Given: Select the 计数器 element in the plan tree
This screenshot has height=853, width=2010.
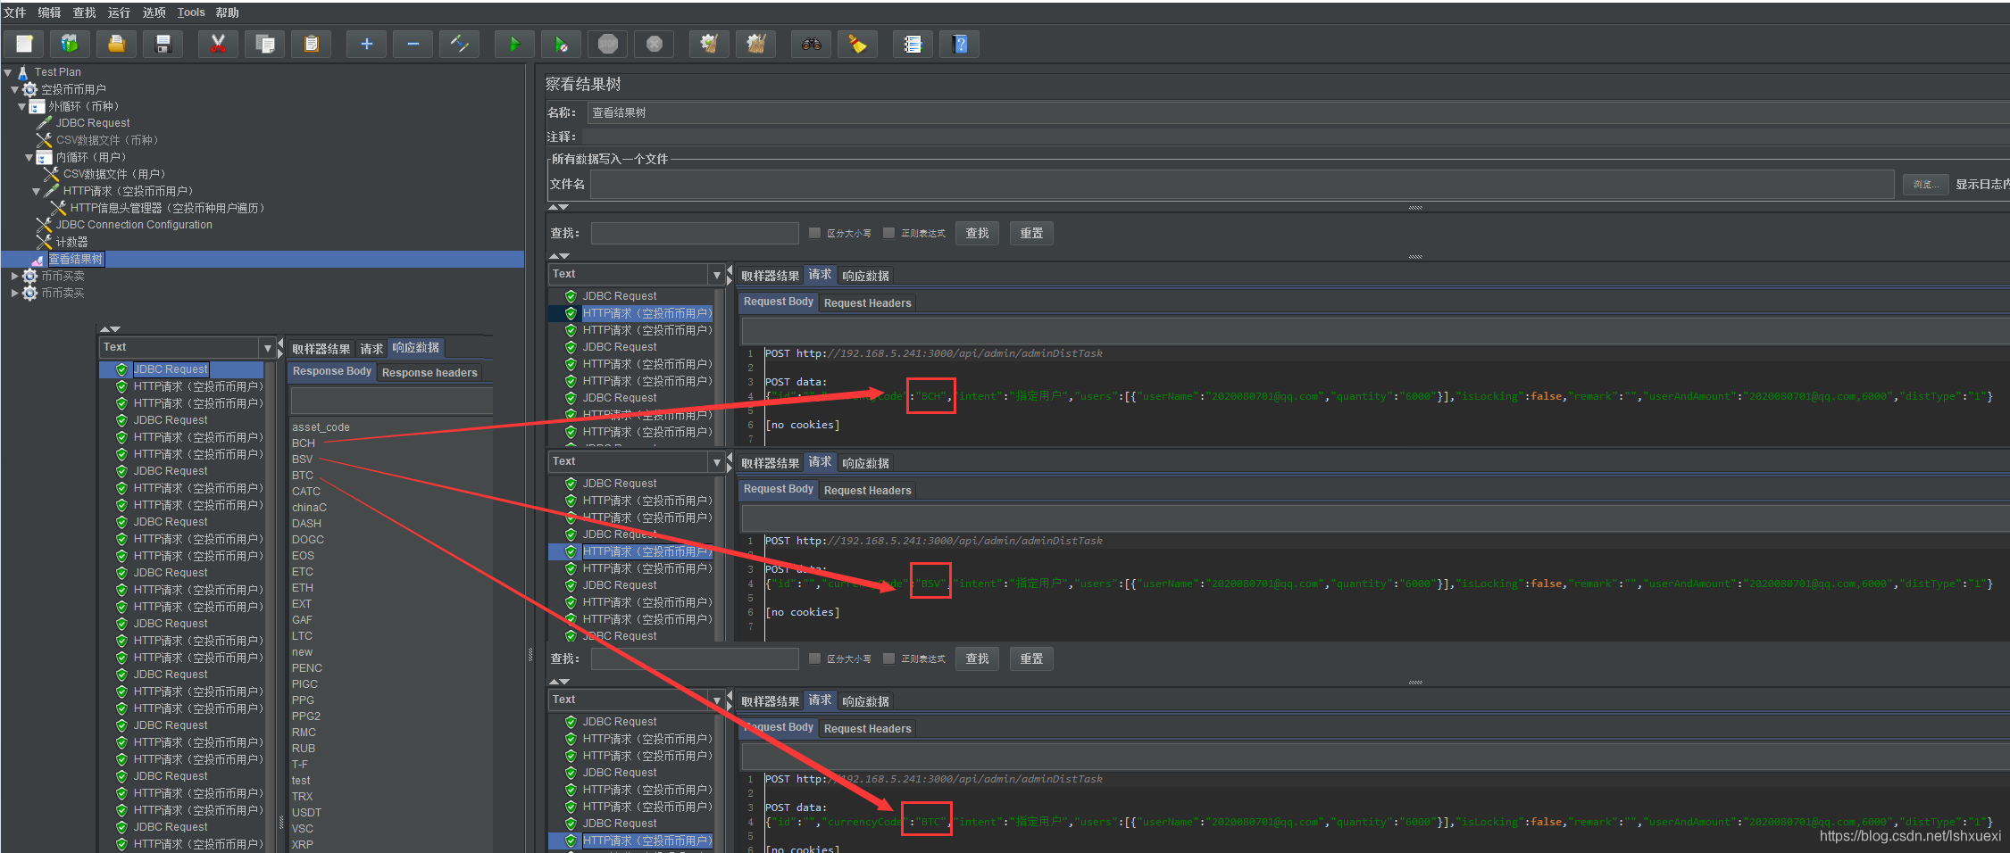Looking at the screenshot, I should 71,242.
